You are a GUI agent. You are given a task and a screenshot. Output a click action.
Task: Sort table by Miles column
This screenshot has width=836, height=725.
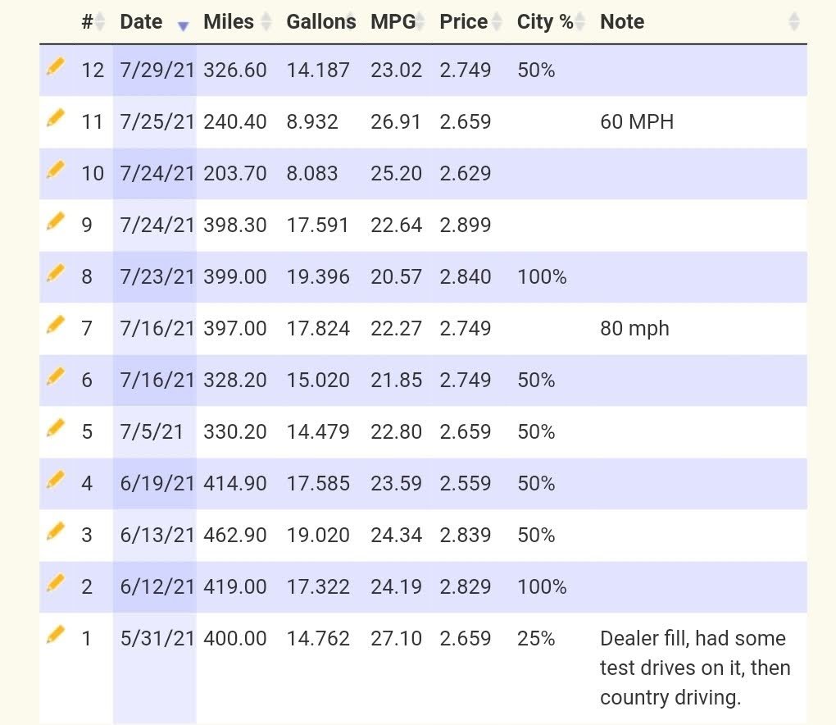[x=237, y=22]
